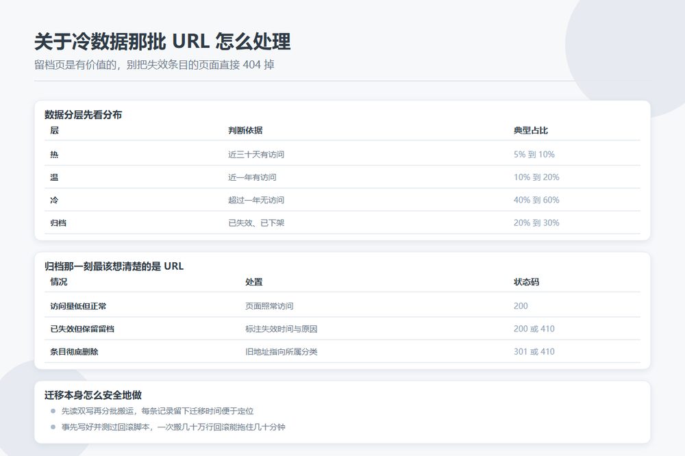This screenshot has height=456, width=685.
Task: Select the column header 层
Action: [54, 130]
